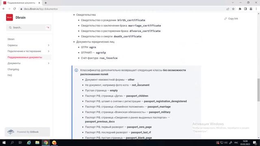Click the passport_marriage class name

tap(159, 107)
